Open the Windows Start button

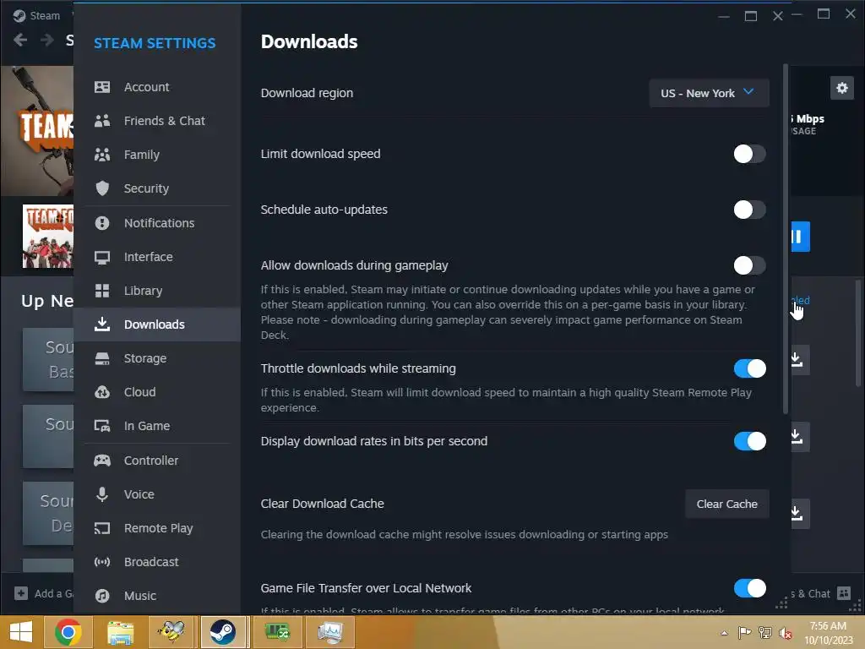click(x=21, y=632)
